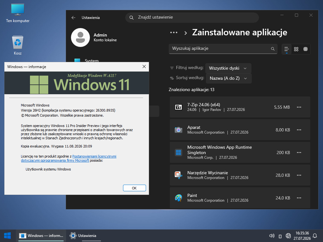Open the Start menu
The height and width of the screenshot is (242, 323).
(8, 236)
